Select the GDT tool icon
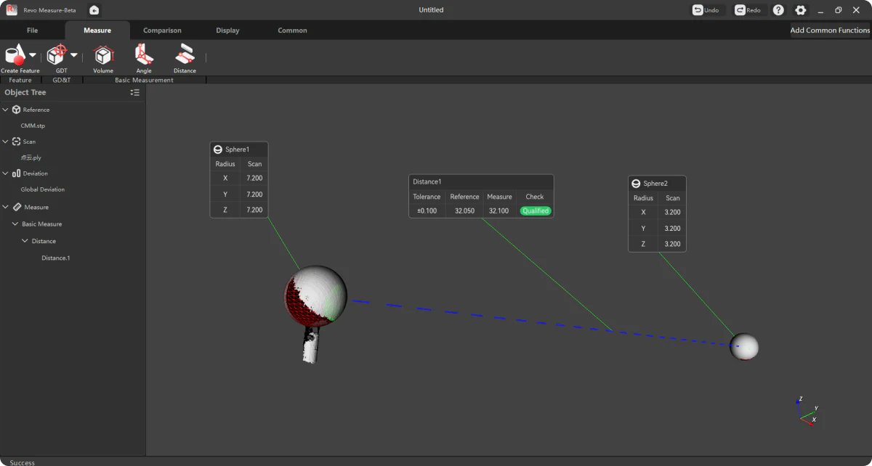 57,55
